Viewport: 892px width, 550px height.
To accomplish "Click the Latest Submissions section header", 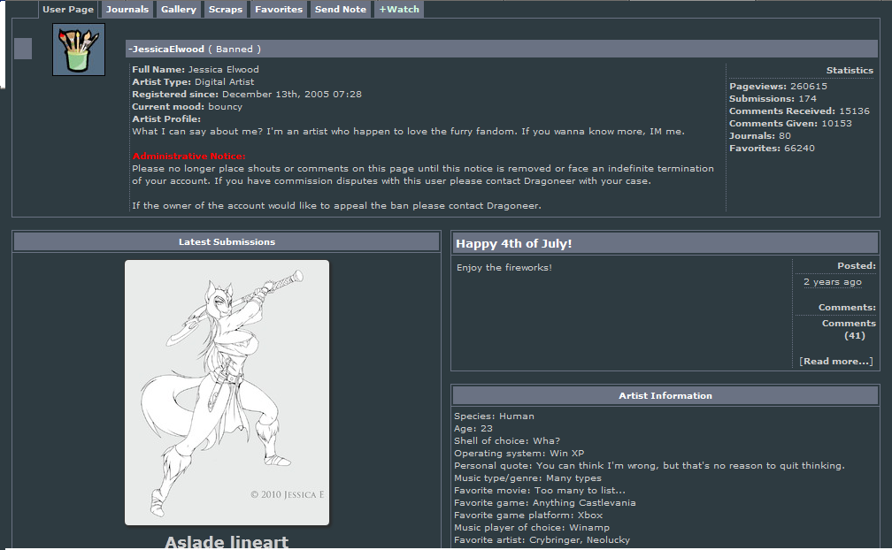I will (x=227, y=242).
